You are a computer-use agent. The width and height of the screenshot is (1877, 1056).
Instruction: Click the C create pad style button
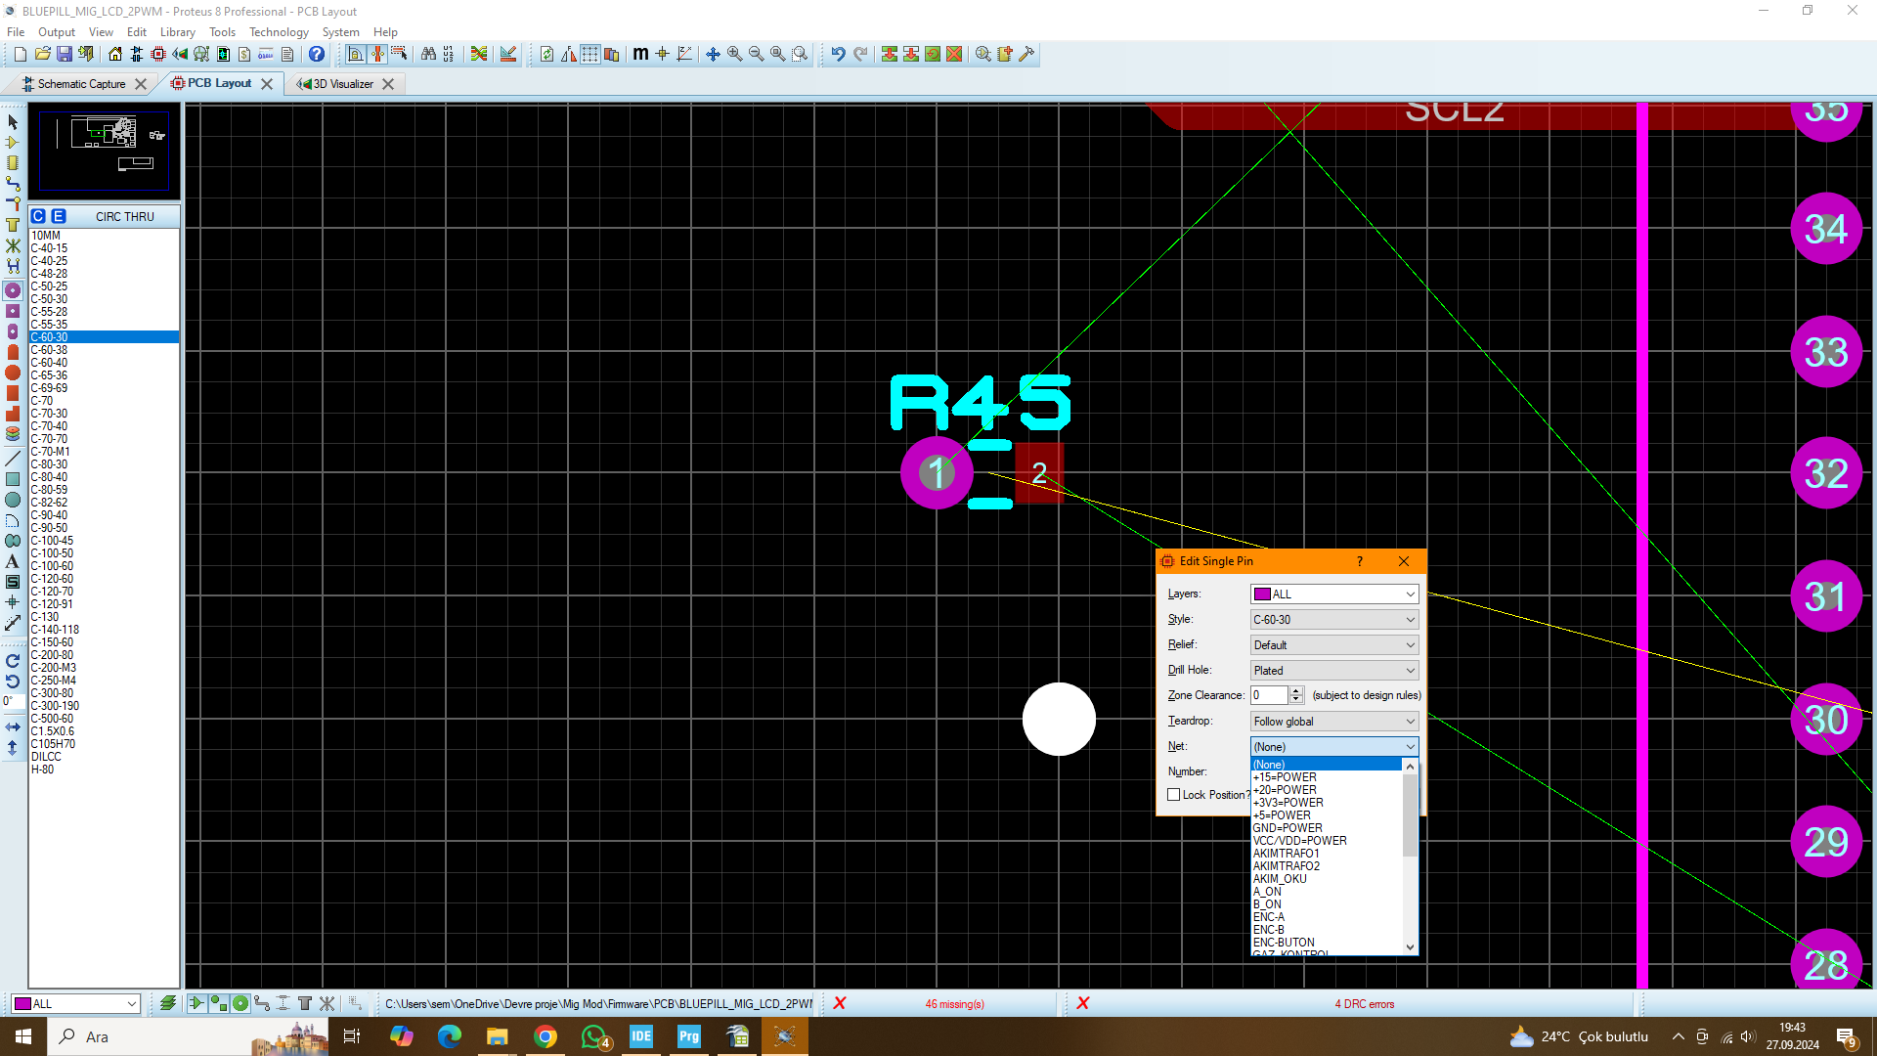38,216
